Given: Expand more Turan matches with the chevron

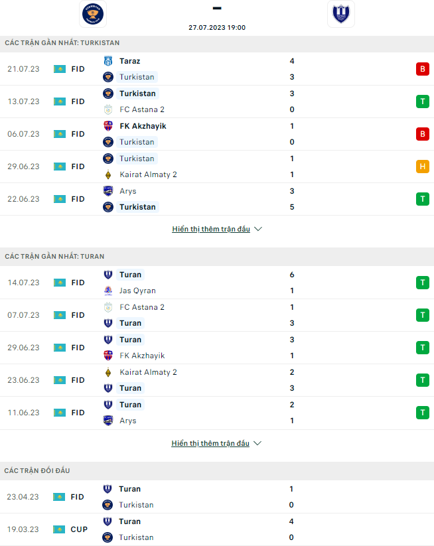Looking at the screenshot, I should 257,443.
